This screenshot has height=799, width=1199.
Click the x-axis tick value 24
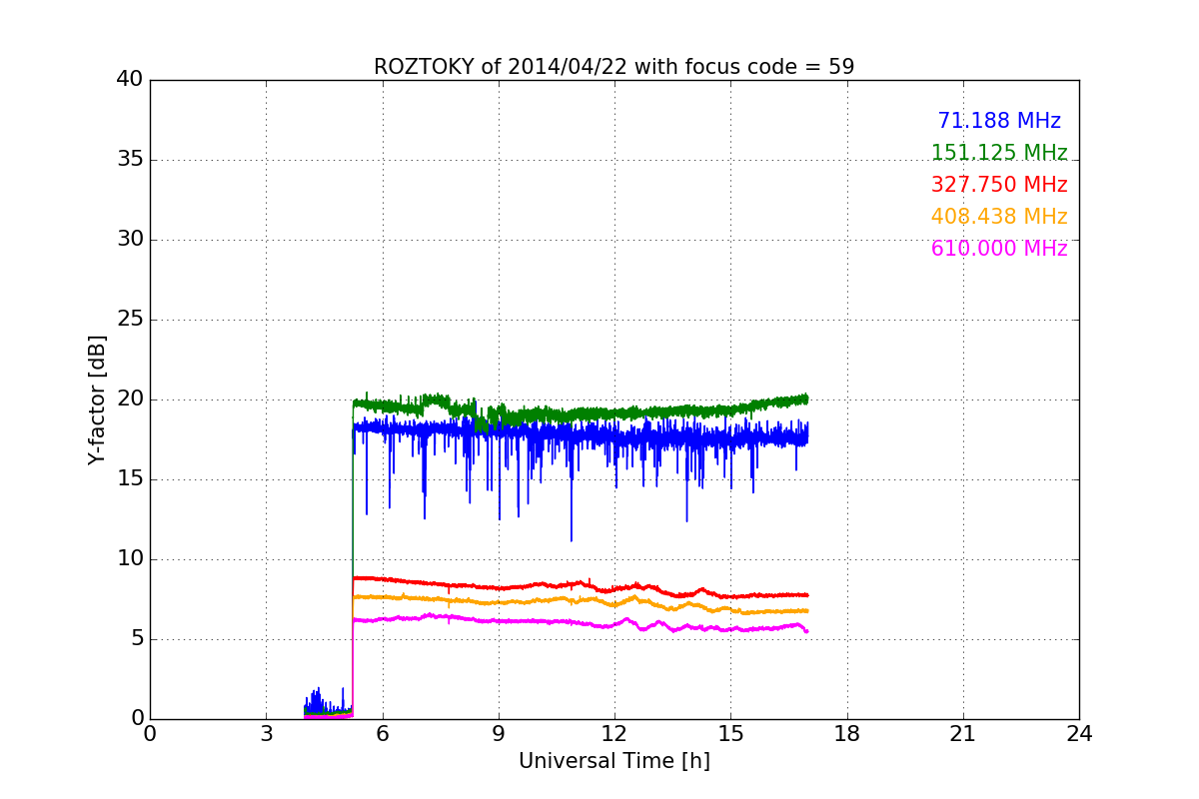[1079, 734]
